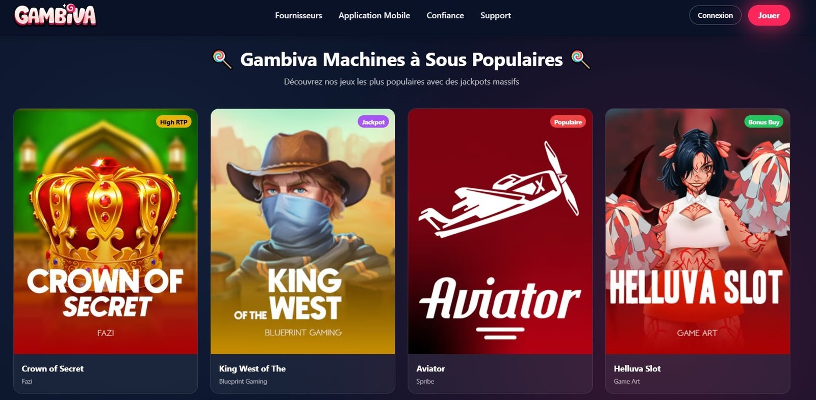Viewport: 816px width, 400px height.
Task: Click the Aviator game title text
Action: 430,368
